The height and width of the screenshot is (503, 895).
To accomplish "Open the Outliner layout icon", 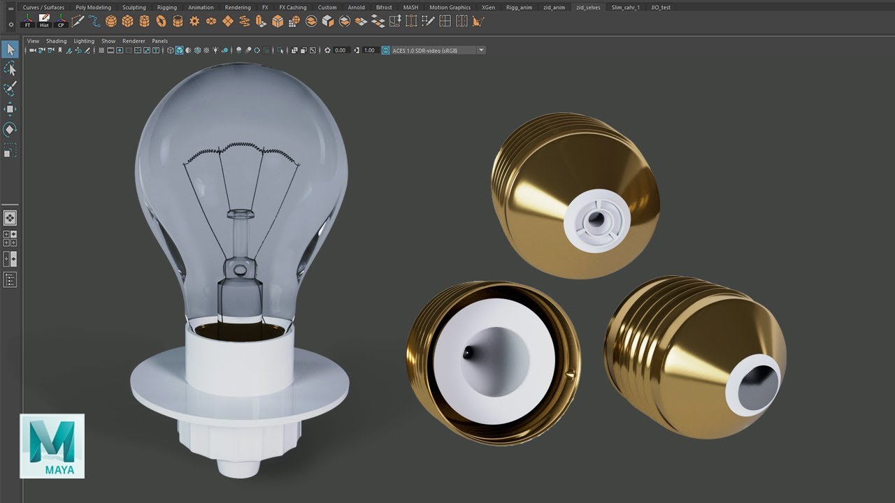I will (10, 279).
